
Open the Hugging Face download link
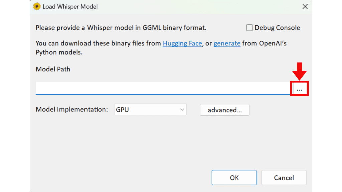182,43
